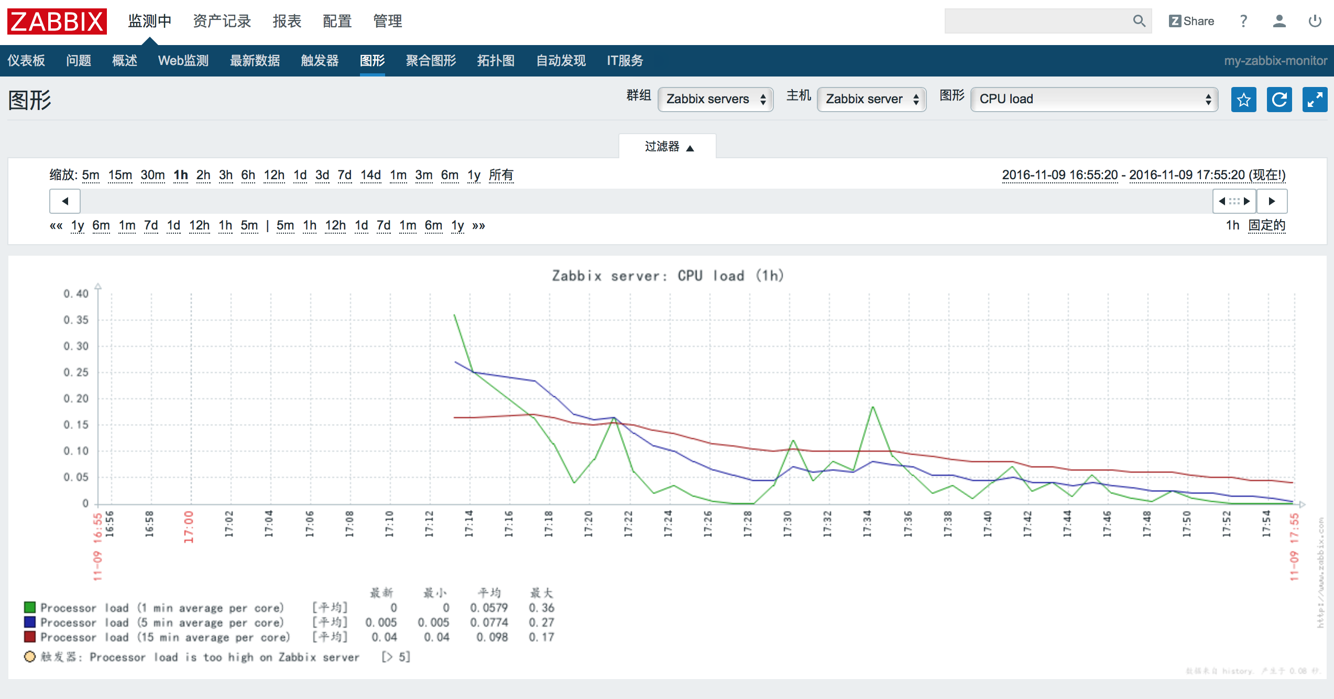Click the scroll right arrow button
1334x699 pixels.
click(1272, 201)
